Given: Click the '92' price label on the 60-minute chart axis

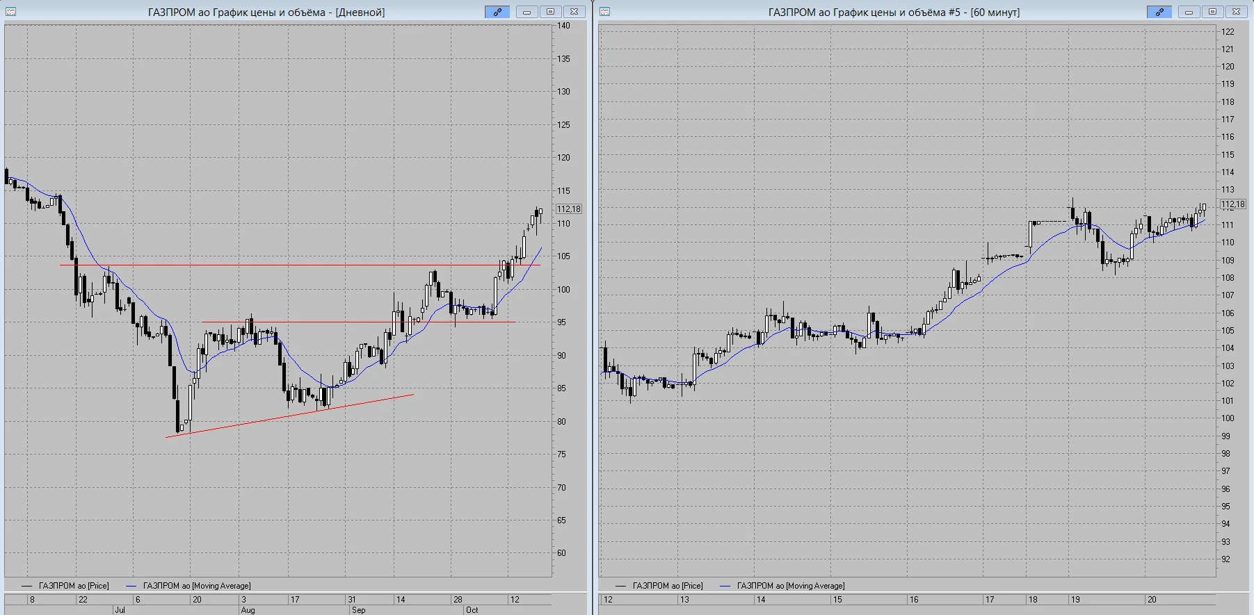Looking at the screenshot, I should (1225, 559).
